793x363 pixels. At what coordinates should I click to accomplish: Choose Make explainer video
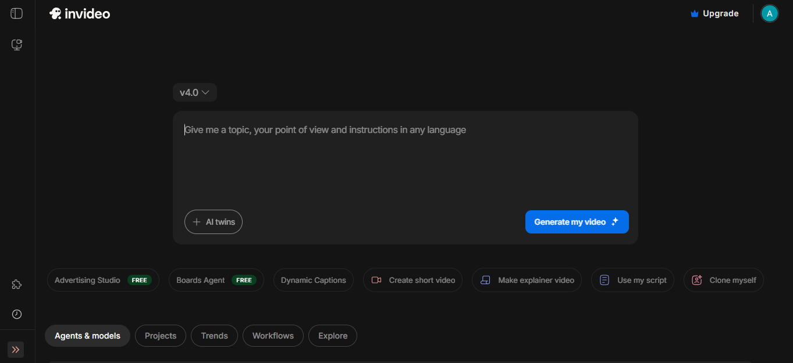(x=527, y=280)
